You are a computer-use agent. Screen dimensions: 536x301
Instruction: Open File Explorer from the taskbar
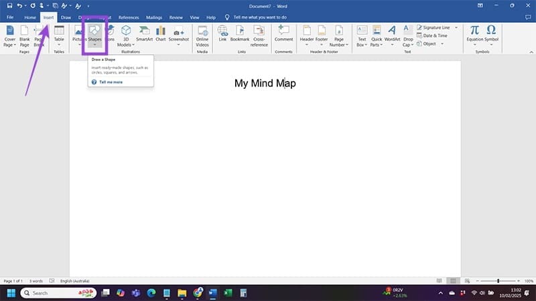182,293
